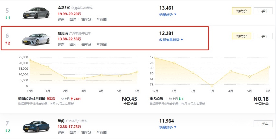Image resolution: width=276 pixels, height=139 pixels.
Task: Select 12月 data point on ranking chart
Action: coord(155,58)
